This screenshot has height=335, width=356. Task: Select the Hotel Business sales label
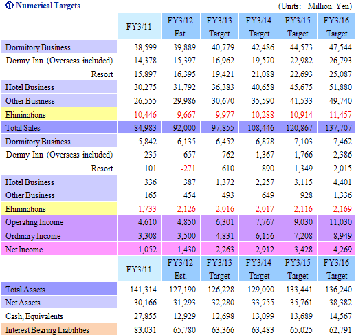[x=58, y=87]
